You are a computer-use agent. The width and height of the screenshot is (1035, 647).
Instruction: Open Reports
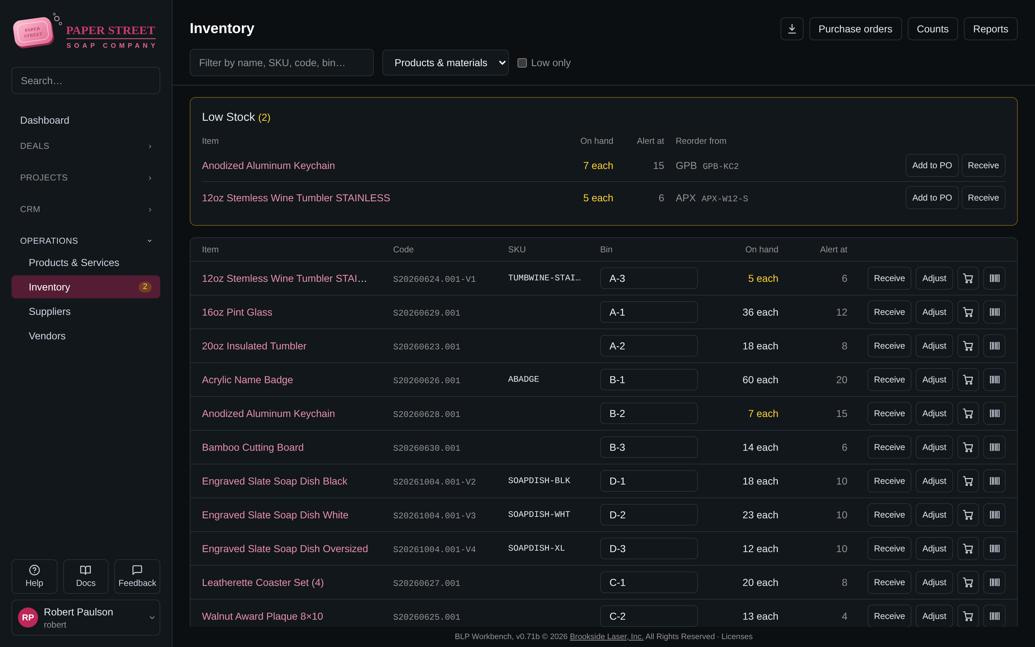click(x=990, y=29)
